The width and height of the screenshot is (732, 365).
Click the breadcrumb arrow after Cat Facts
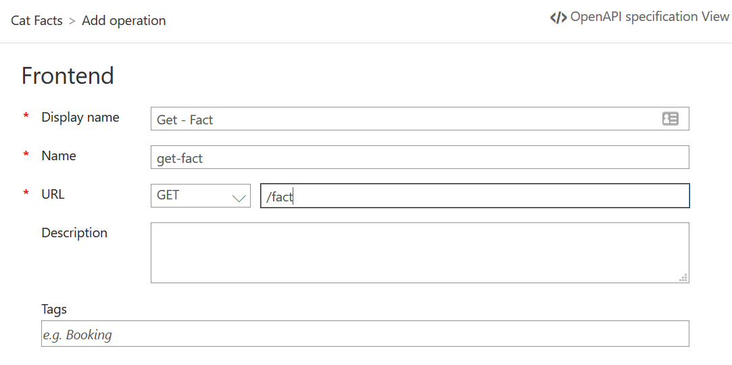72,21
